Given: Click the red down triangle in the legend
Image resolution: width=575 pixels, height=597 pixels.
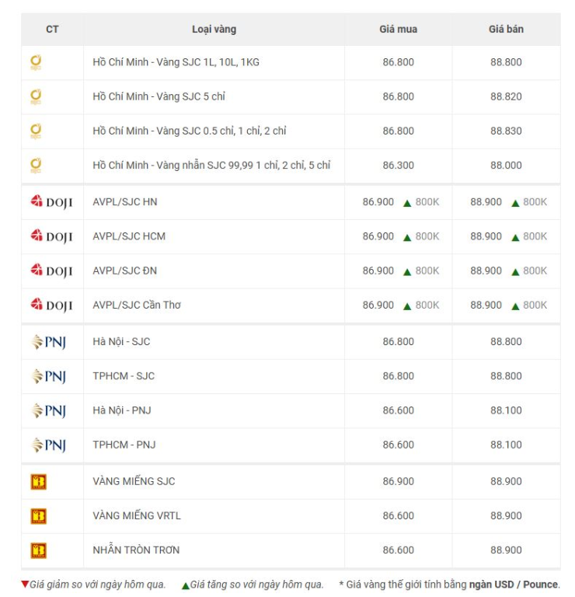Looking at the screenshot, I should coord(25,584).
